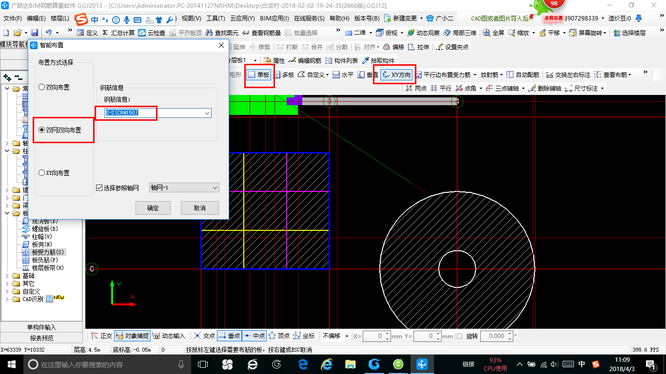Run 自动配筋 auto reinforcement
Screen dimensions: 666x374
[523, 75]
